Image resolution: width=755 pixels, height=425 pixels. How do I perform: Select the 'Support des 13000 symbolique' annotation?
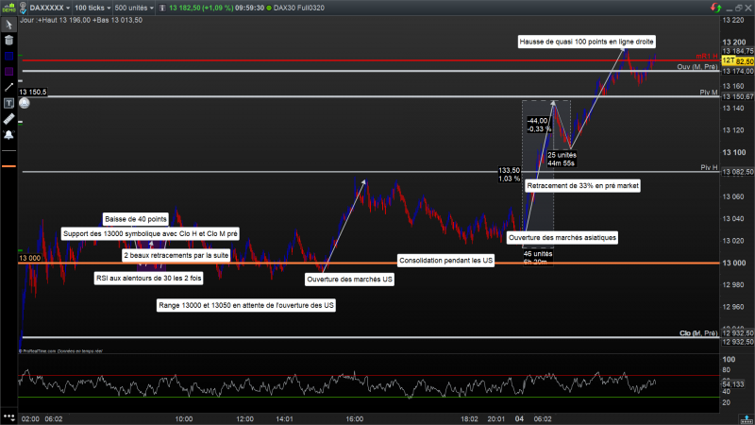click(x=150, y=233)
